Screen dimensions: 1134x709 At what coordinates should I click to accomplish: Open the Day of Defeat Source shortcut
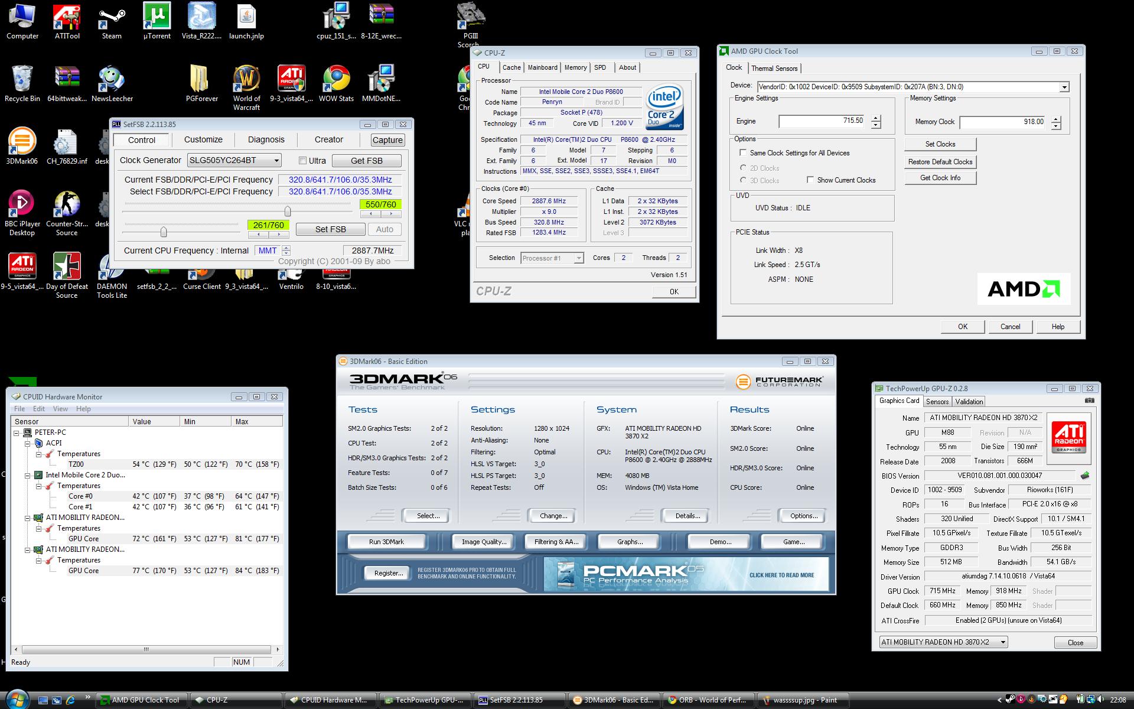point(67,275)
